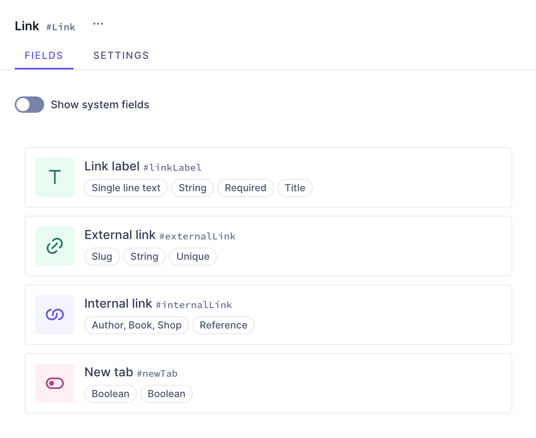Click the New tab field's Boolean toggle icon
This screenshot has width=536, height=438.
pos(55,383)
